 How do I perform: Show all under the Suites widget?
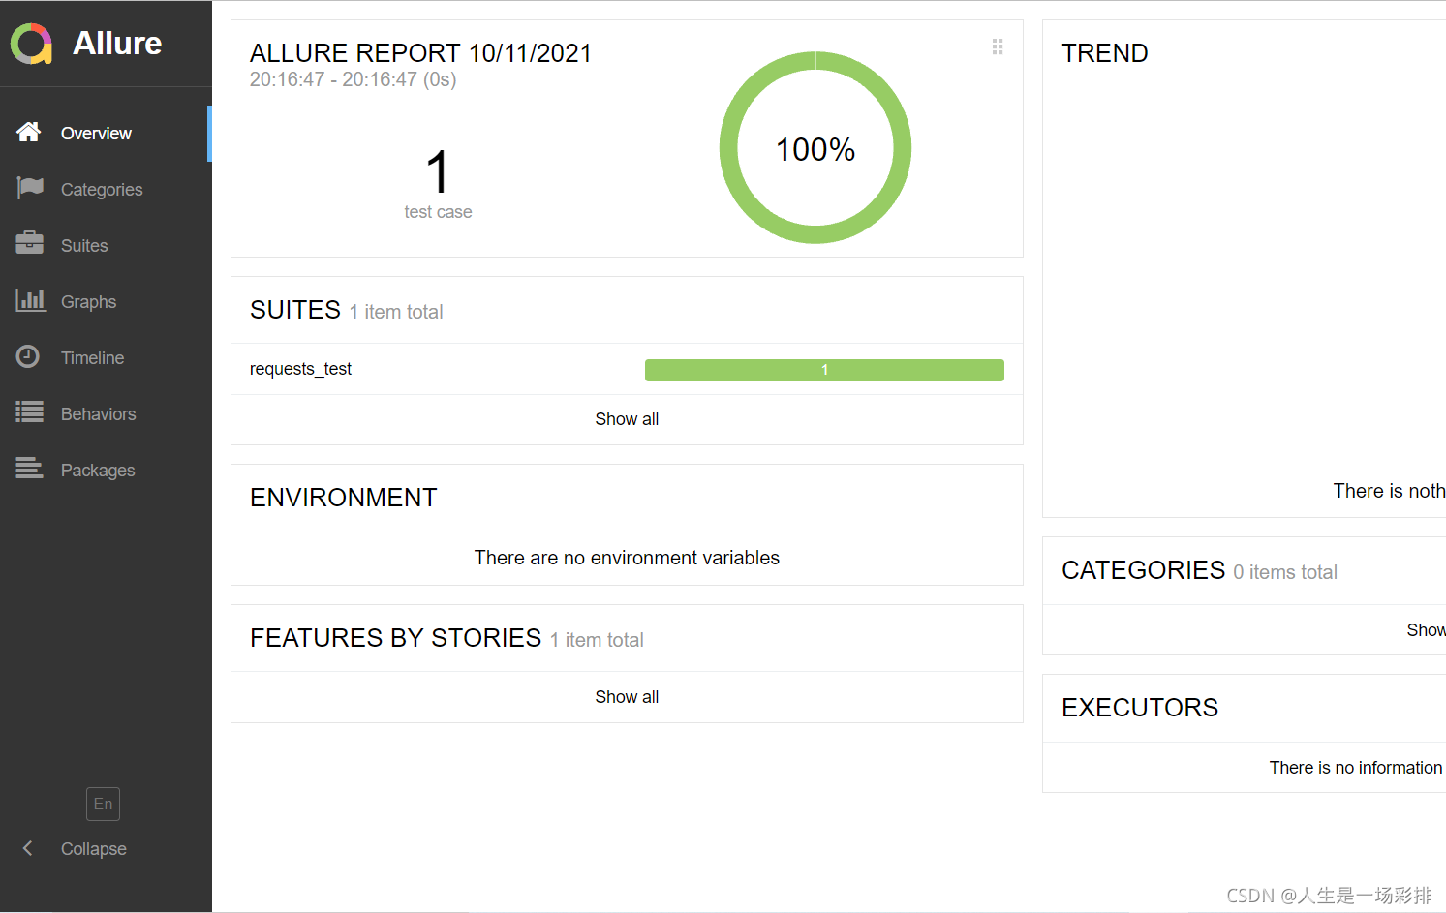tap(627, 419)
